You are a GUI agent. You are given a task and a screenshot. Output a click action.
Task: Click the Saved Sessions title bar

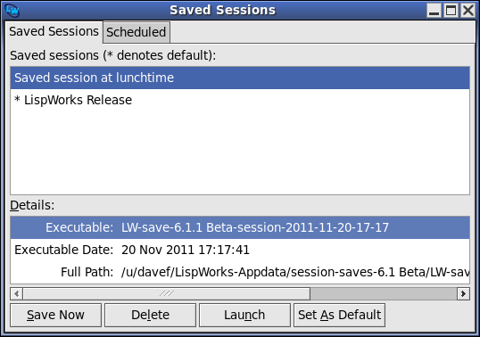[223, 10]
